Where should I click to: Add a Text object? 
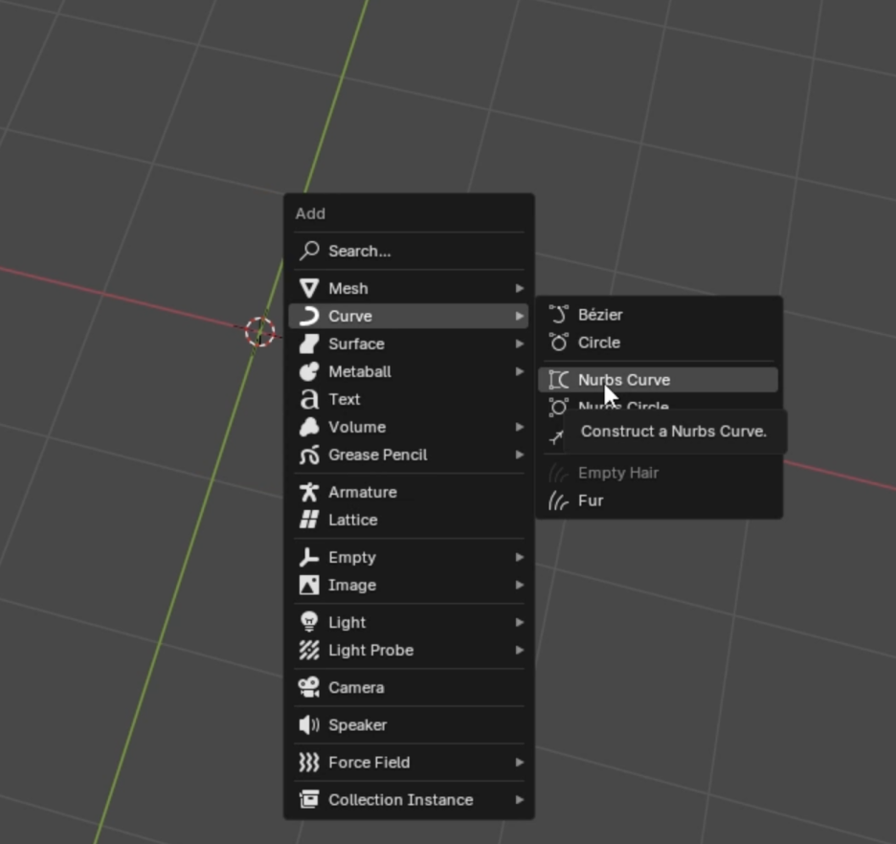pyautogui.click(x=409, y=399)
